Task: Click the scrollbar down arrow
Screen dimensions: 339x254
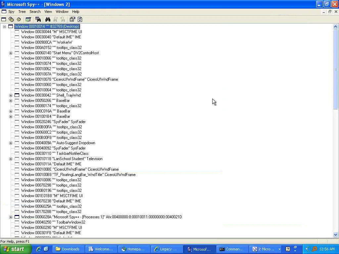Action: point(335,235)
